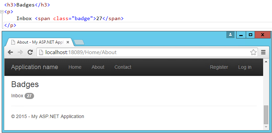Maximize the Chrome window
272x133 pixels.
pos(250,35)
